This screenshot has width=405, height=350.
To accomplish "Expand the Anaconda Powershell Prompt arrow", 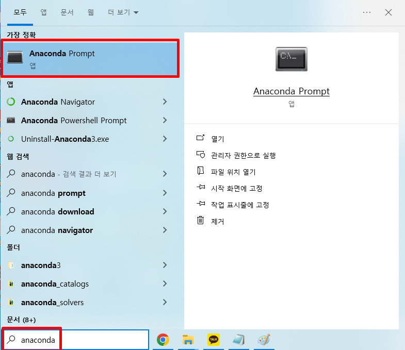I will (165, 120).
